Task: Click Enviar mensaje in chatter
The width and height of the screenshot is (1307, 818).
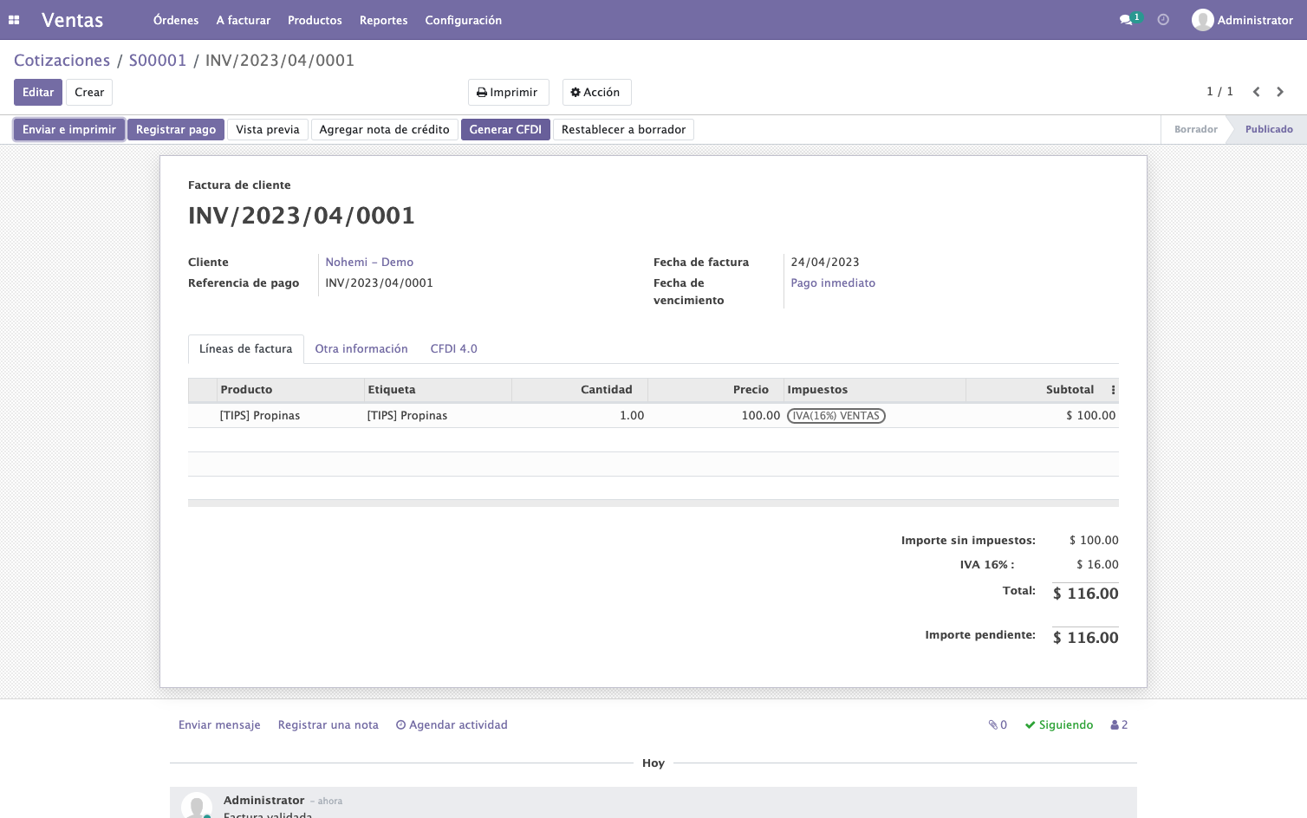Action: 219,725
